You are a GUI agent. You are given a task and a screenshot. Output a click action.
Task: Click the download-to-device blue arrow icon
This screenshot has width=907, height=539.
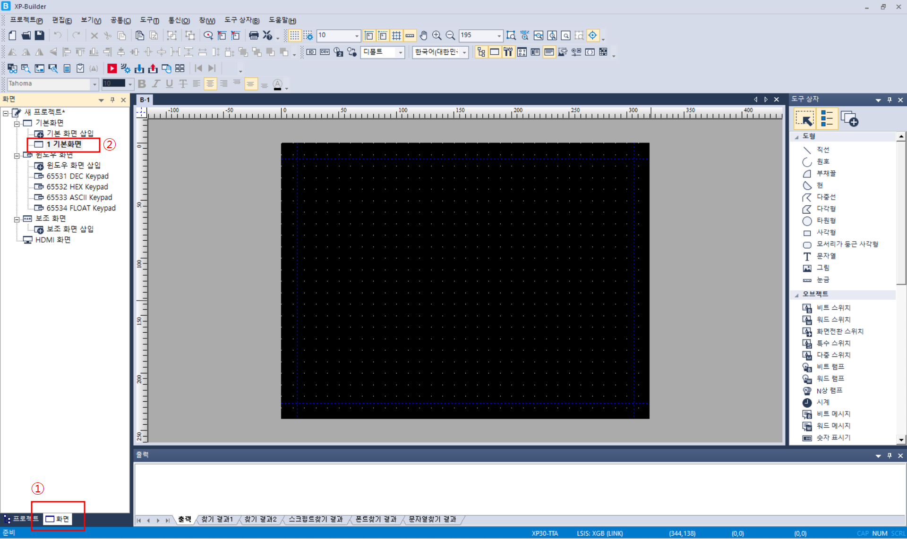point(139,68)
